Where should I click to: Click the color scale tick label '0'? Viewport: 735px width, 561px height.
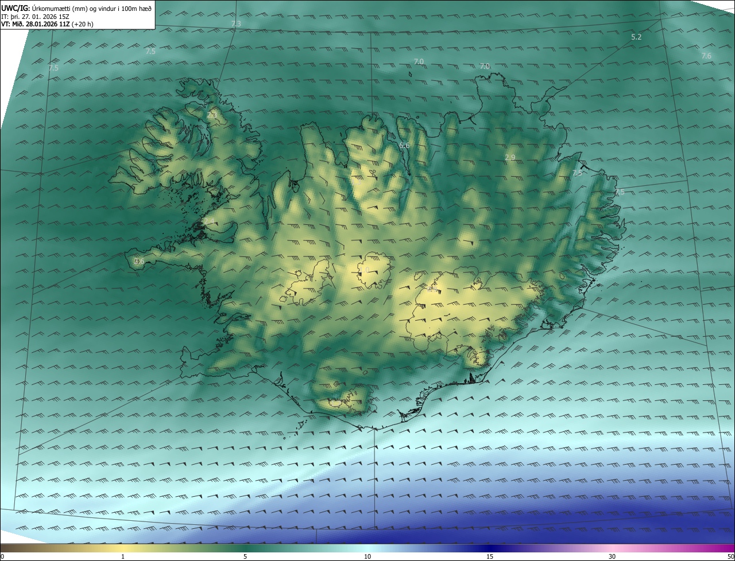click(x=2, y=556)
